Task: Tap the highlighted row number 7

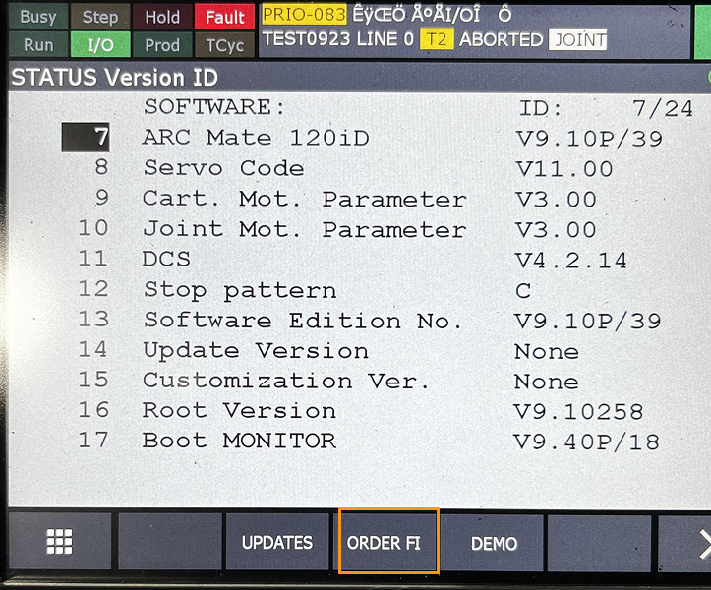Action: pyautogui.click(x=86, y=138)
